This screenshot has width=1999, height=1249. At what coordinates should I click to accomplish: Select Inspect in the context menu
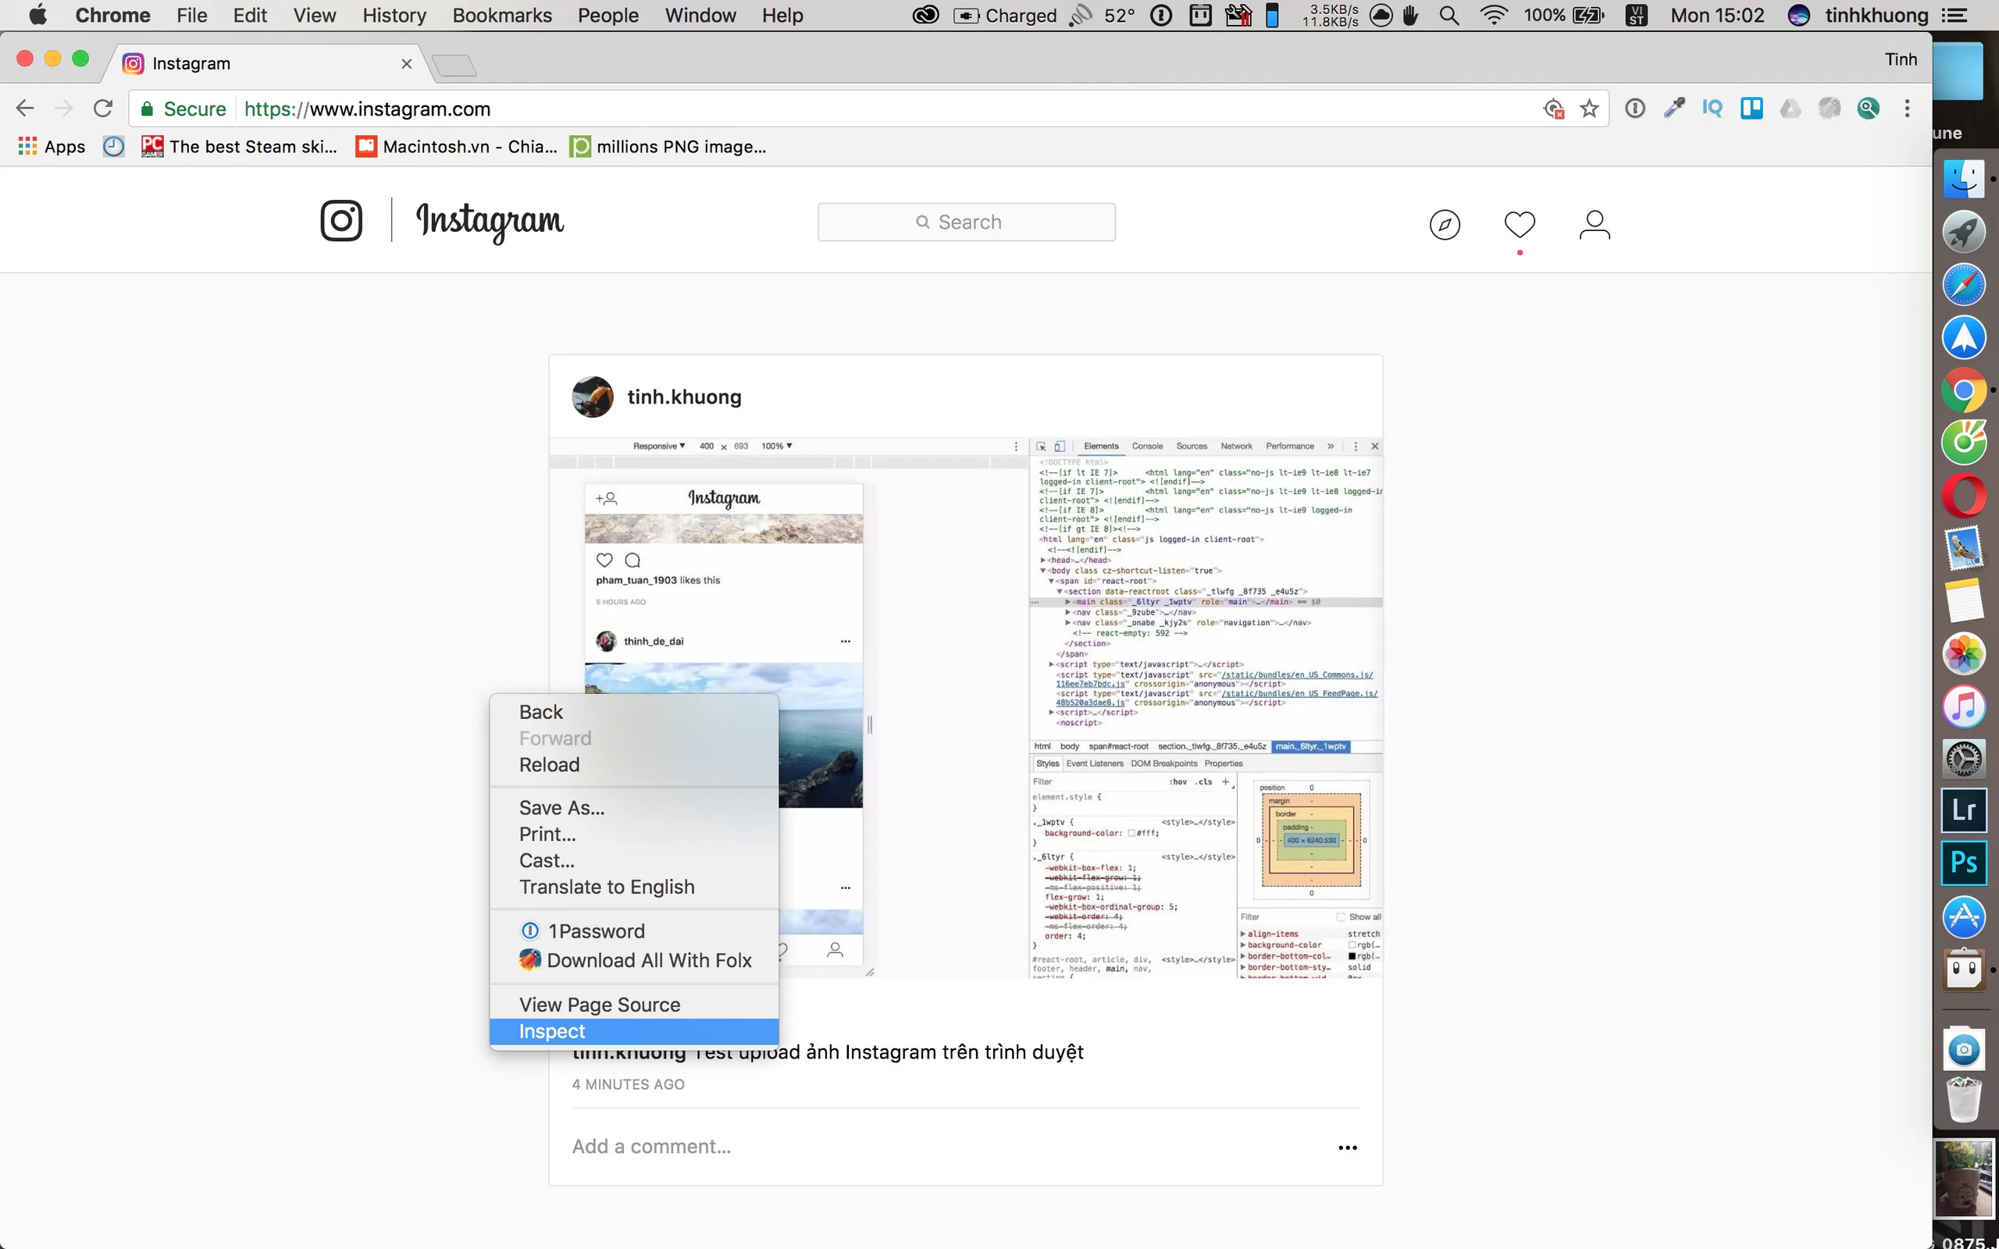[634, 1032]
